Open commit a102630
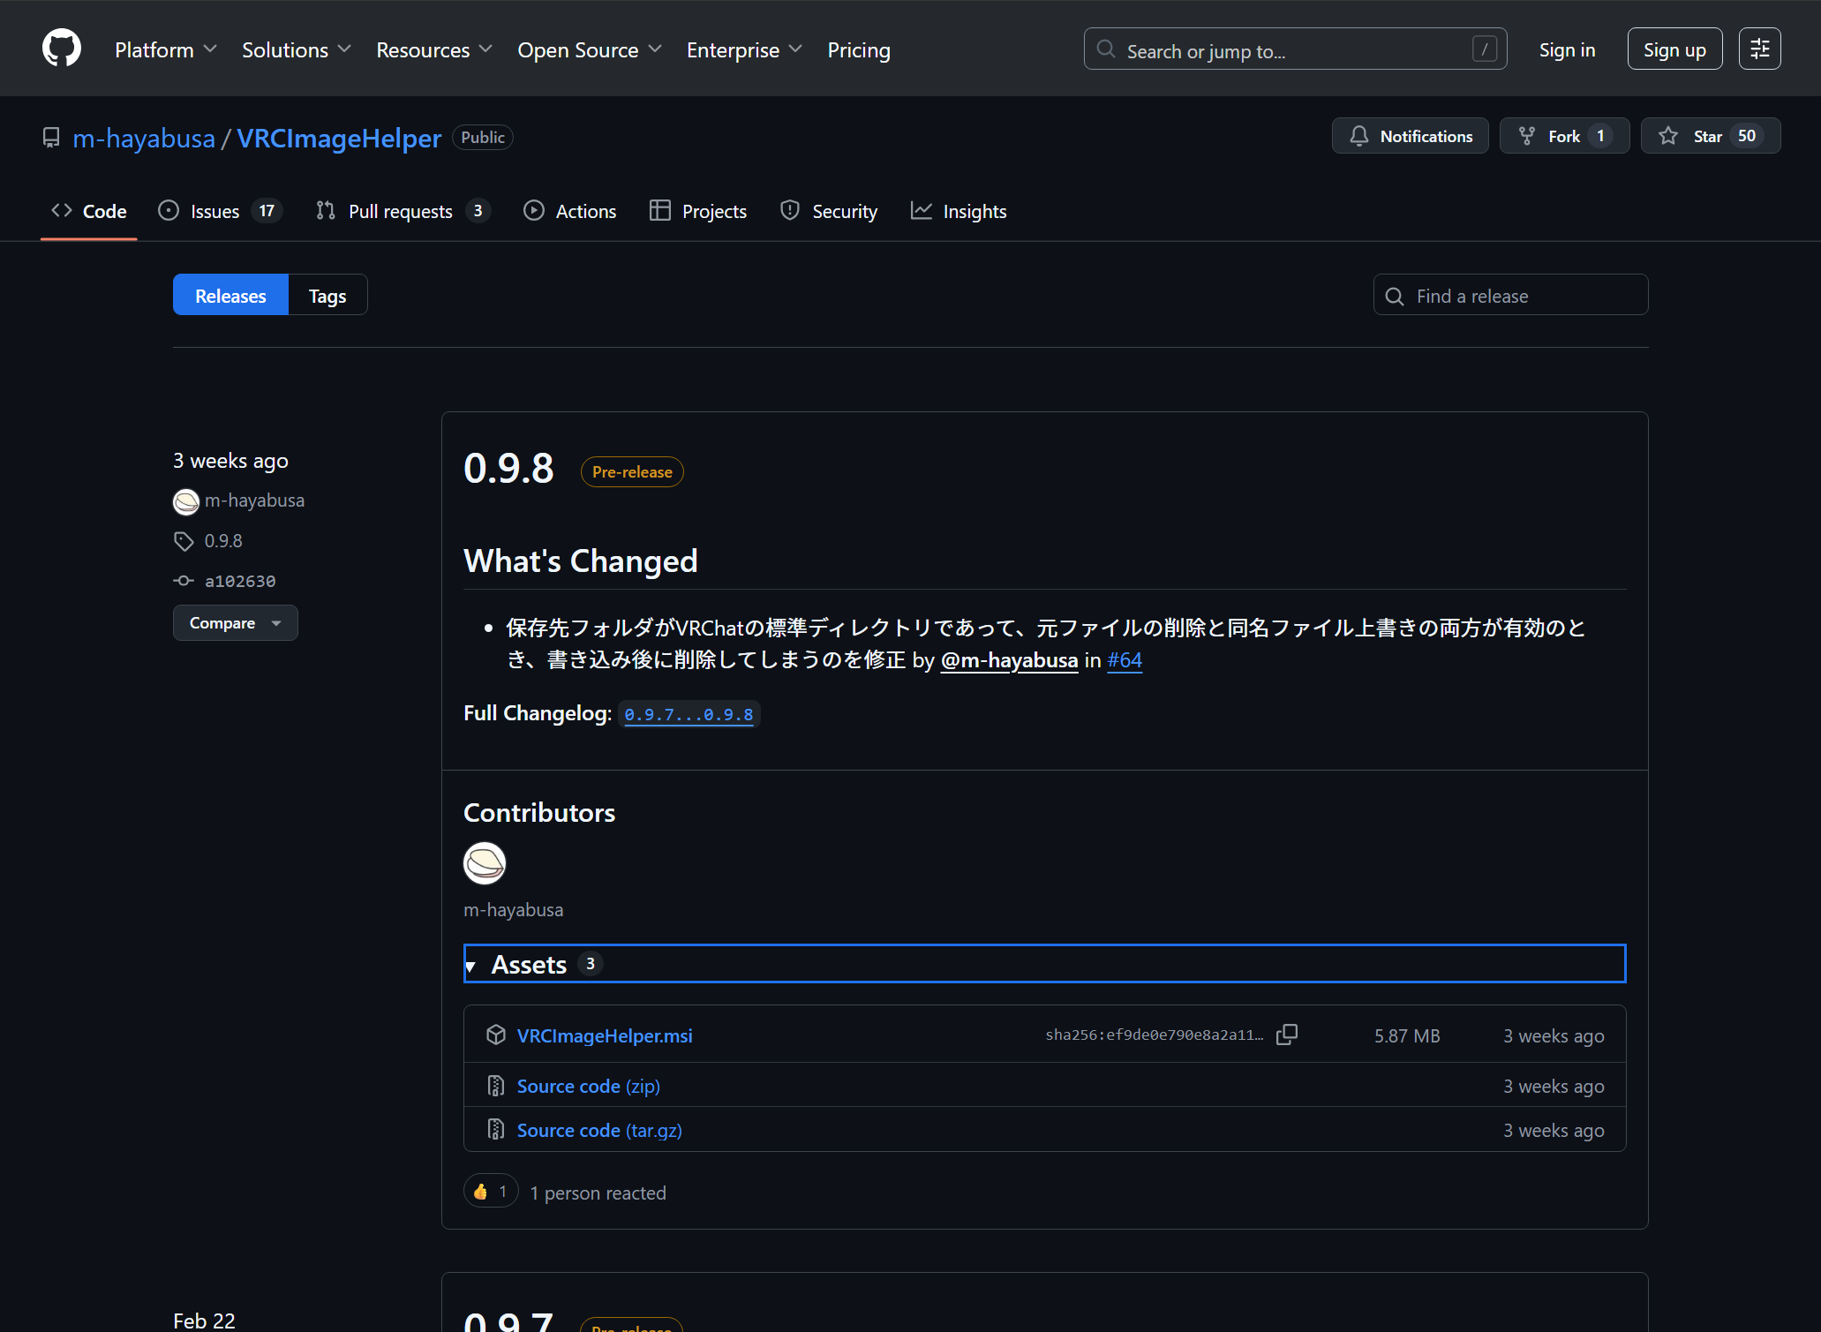Image resolution: width=1821 pixels, height=1332 pixels. point(239,581)
